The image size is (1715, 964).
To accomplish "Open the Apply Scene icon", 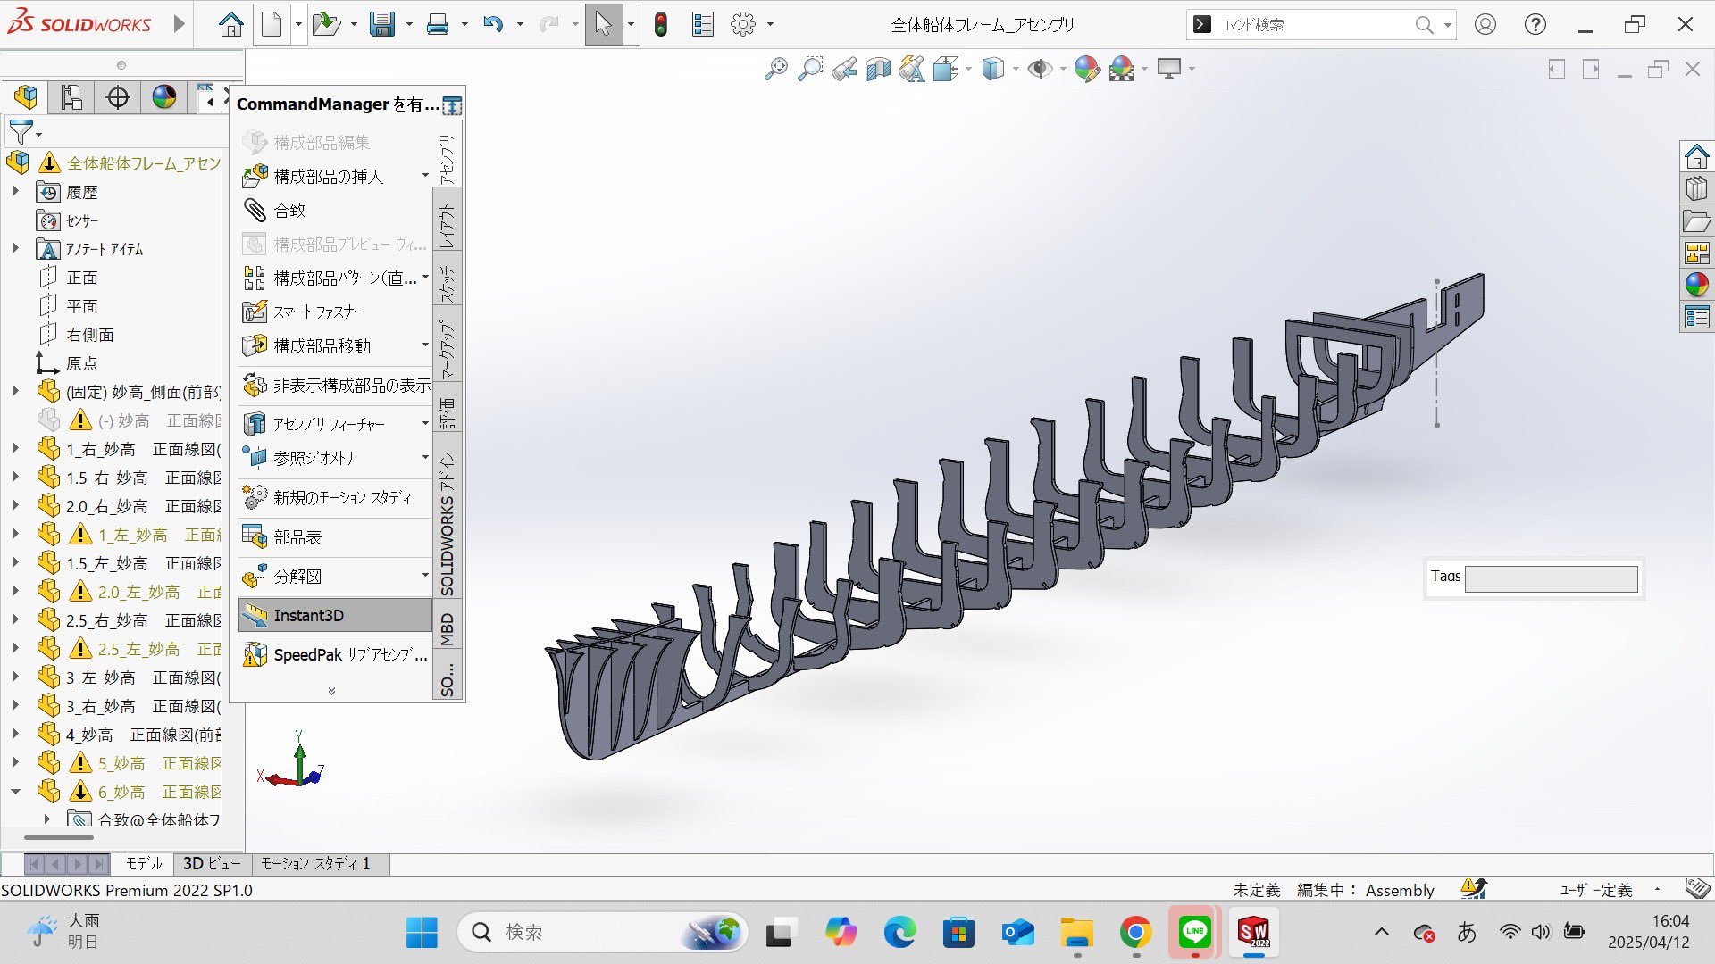I will click(1122, 69).
